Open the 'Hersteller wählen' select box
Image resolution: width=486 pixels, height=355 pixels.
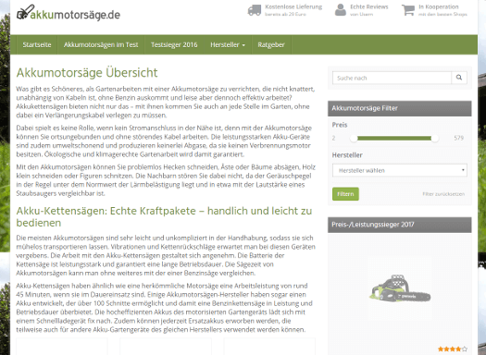click(x=400, y=170)
